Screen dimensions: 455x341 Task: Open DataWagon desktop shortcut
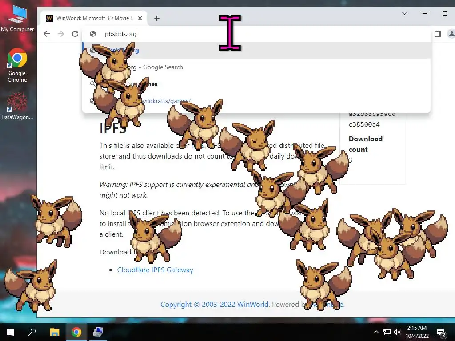[x=17, y=106]
